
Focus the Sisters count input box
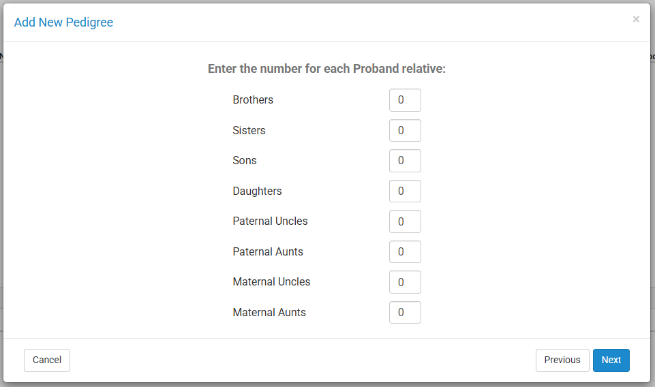click(405, 130)
